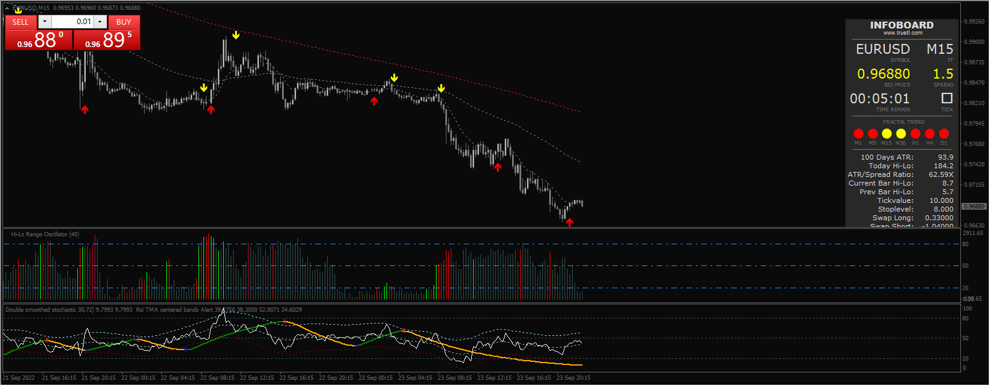Click the EURUSD symbol in Infoboard

coord(882,49)
